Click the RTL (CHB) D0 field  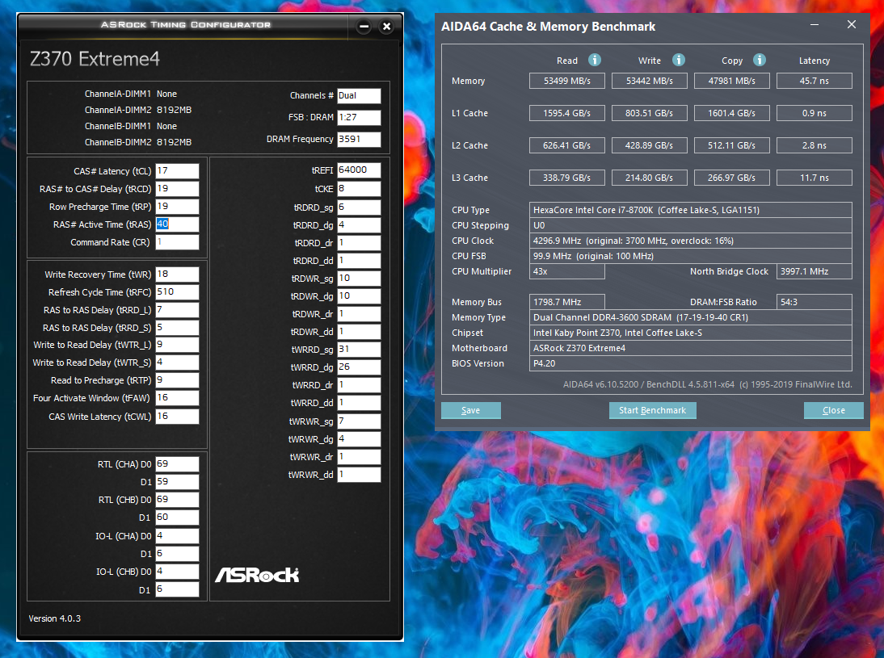[177, 500]
